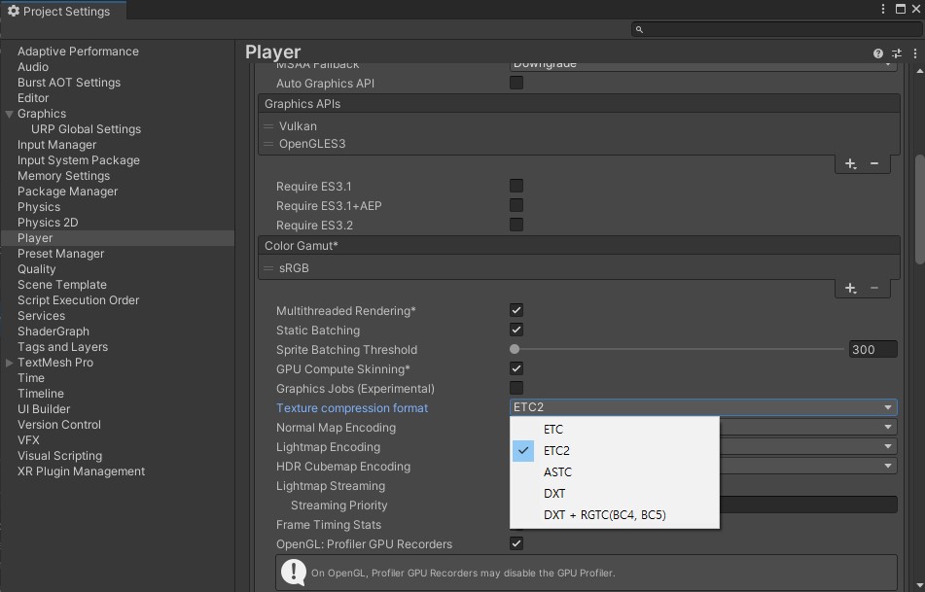Image resolution: width=925 pixels, height=592 pixels.
Task: Open Physics 2D settings
Action: [48, 223]
